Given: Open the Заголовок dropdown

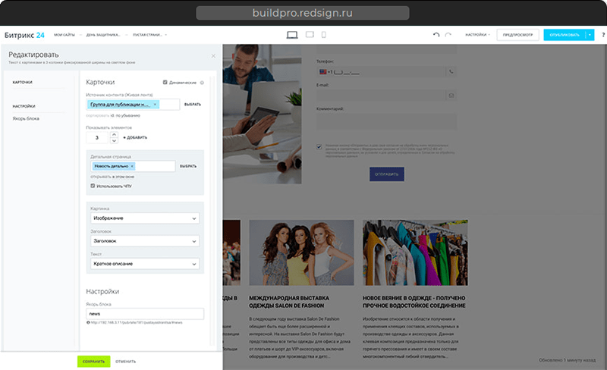Looking at the screenshot, I should [x=145, y=241].
